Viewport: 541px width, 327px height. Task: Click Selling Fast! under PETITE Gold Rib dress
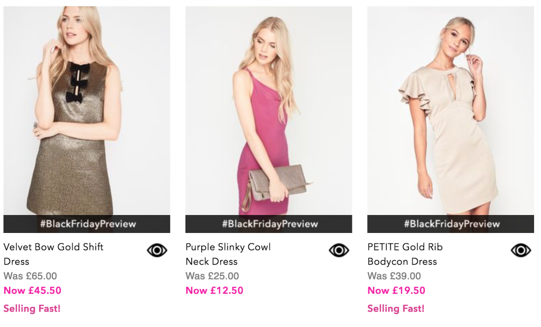[x=396, y=309]
